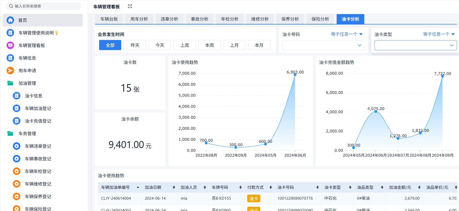Open the 油卡分析 tab
The height and width of the screenshot is (211, 459).
(350, 19)
